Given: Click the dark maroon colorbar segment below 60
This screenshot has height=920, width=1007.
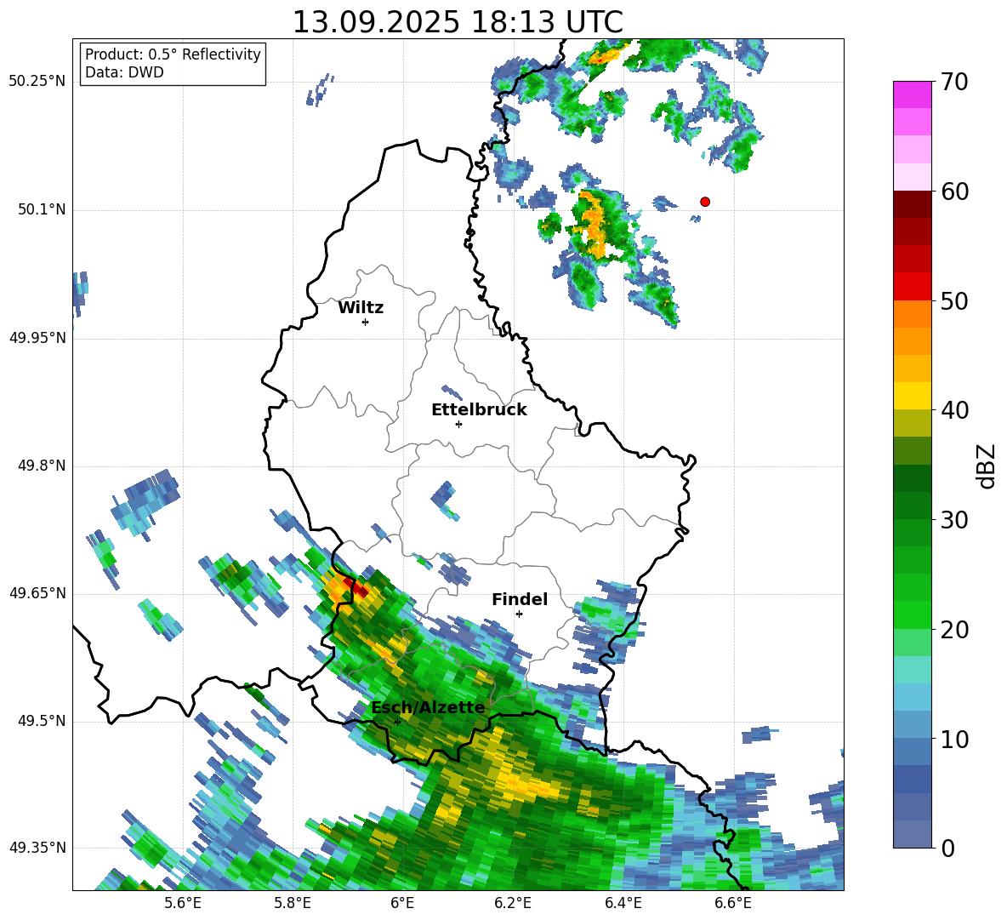Looking at the screenshot, I should point(912,204).
